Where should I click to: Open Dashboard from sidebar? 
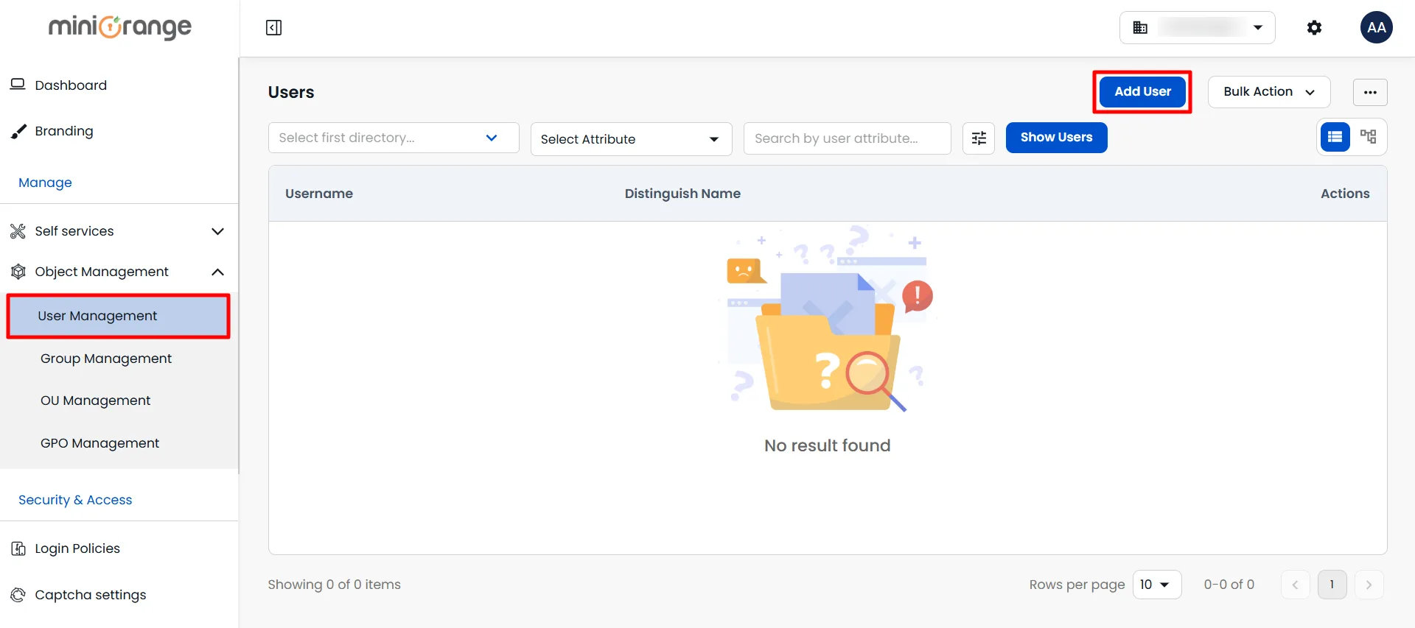point(71,85)
